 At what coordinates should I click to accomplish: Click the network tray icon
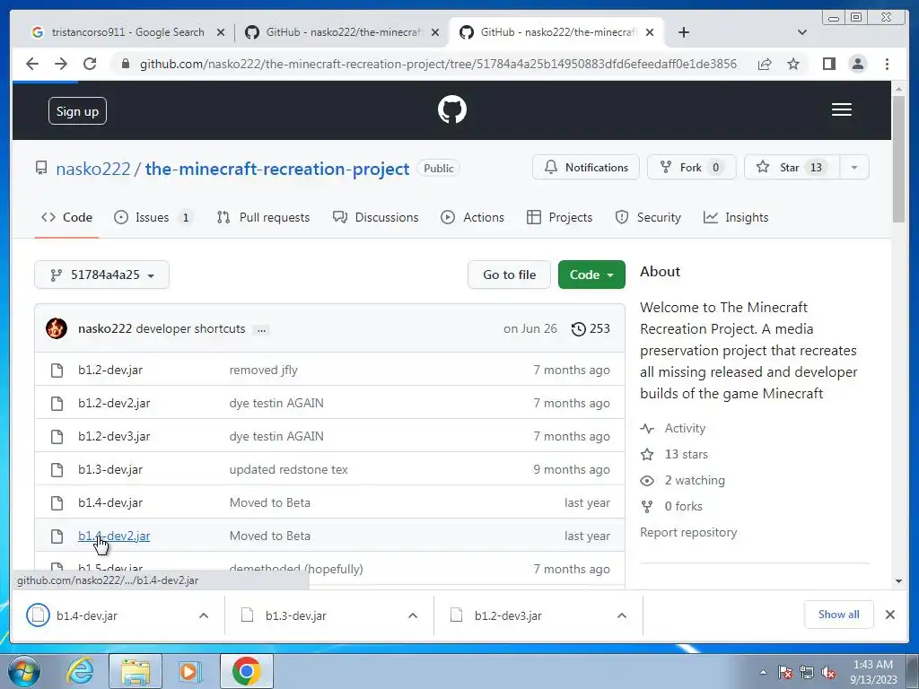pyautogui.click(x=807, y=673)
